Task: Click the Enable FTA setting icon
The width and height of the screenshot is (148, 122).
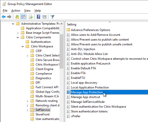Action: coord(68,73)
